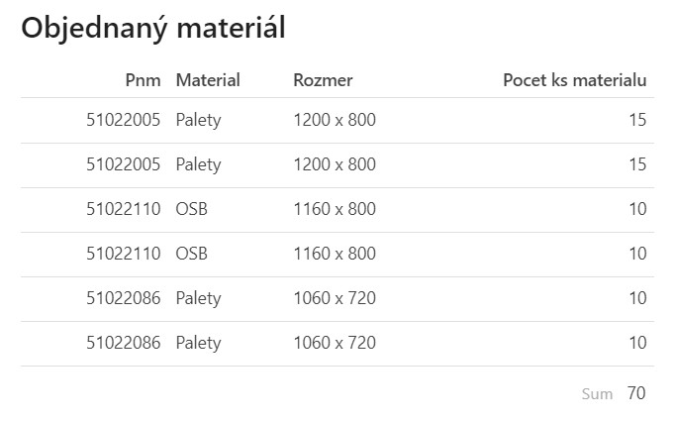
Task: Click the Pocet ks materialu header
Action: 574,80
